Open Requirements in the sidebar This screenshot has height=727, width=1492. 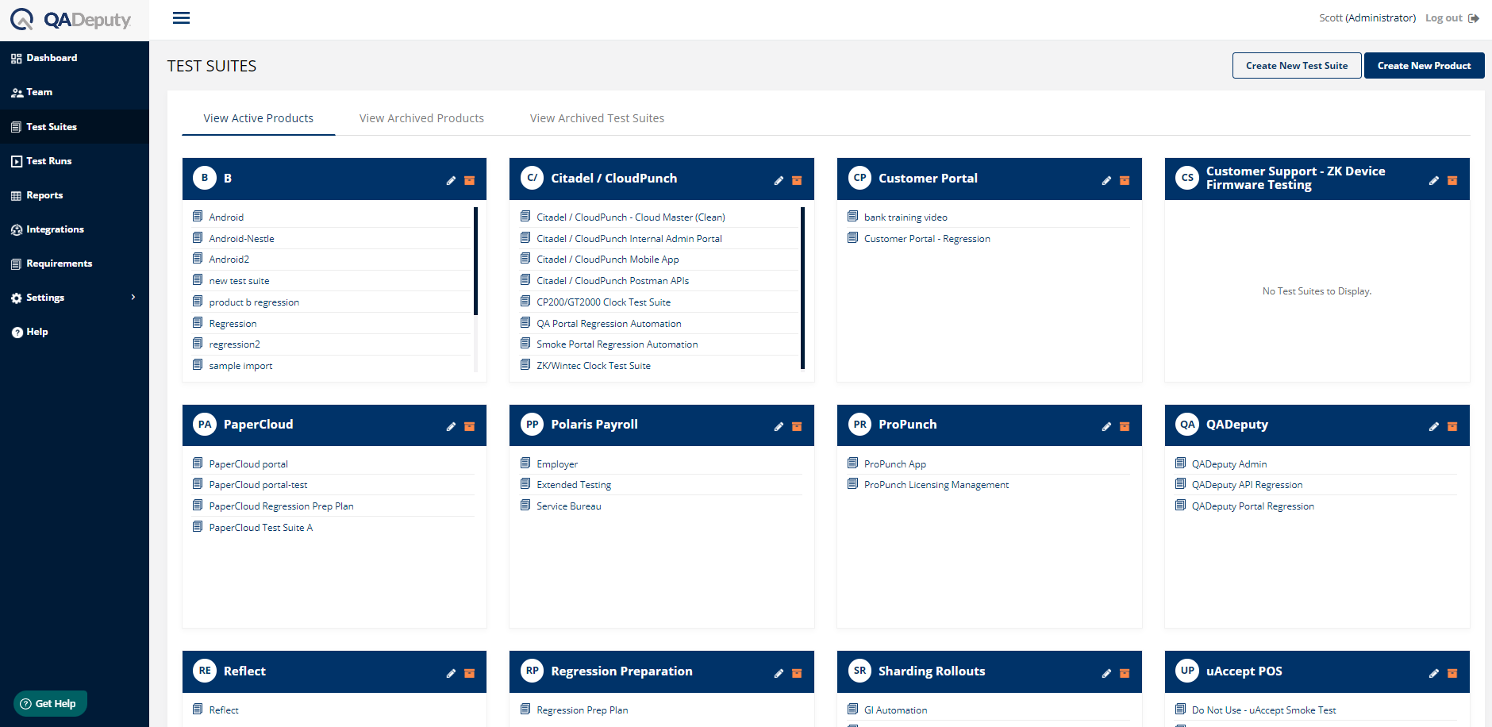tap(75, 263)
